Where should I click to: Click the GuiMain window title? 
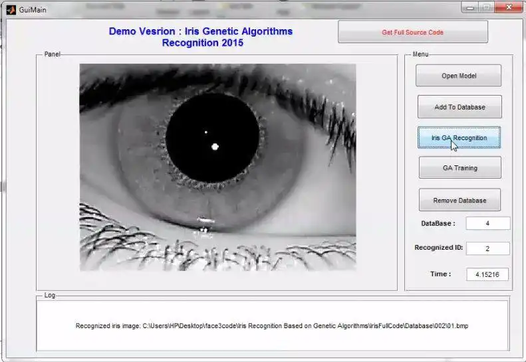[x=33, y=10]
